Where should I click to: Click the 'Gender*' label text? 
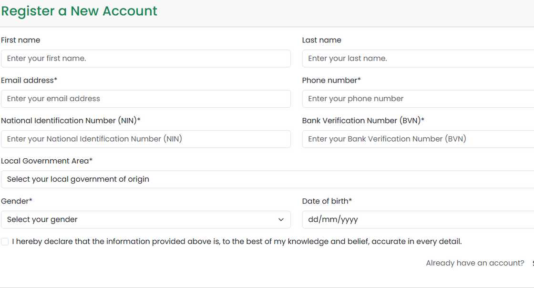click(x=17, y=201)
